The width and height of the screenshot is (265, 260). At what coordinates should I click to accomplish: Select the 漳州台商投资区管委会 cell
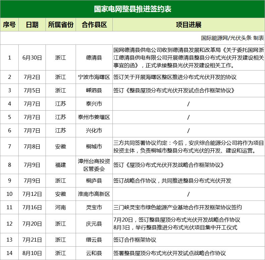(94, 165)
